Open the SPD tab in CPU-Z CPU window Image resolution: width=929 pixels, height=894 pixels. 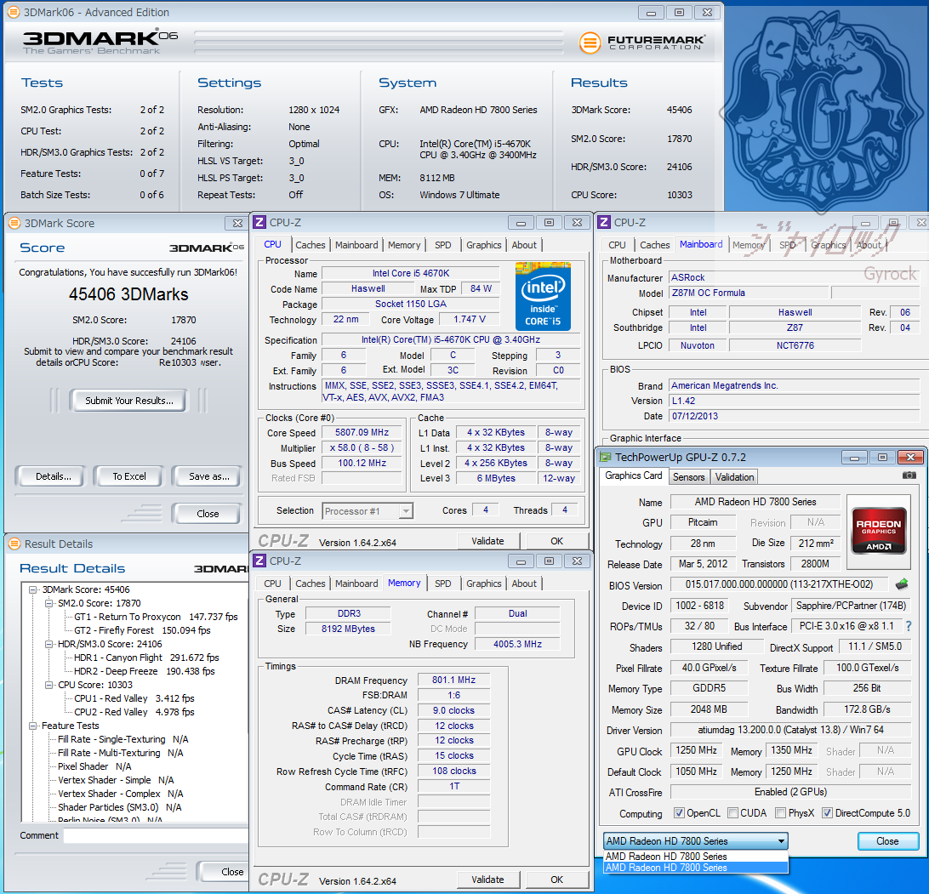(442, 245)
